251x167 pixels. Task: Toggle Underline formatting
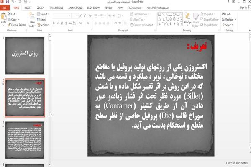pyautogui.click(x=62, y=23)
